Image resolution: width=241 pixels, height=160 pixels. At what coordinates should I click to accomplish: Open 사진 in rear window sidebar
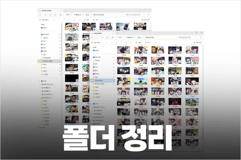tap(43, 45)
